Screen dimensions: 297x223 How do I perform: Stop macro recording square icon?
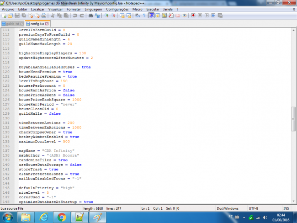coord(200,16)
